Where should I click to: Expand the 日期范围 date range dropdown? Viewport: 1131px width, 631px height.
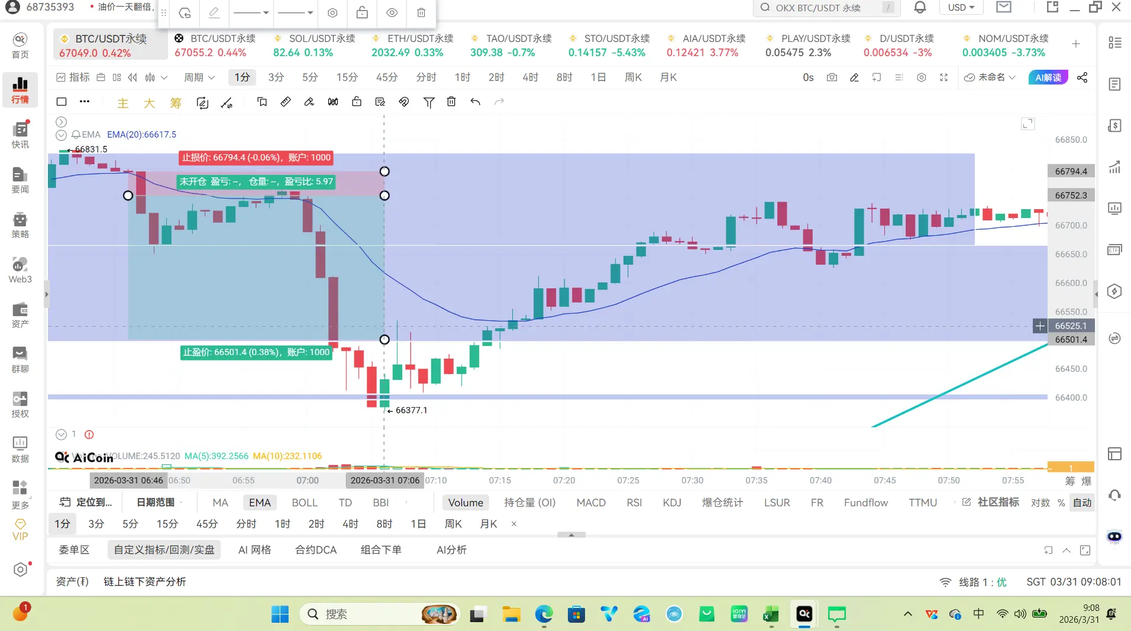click(160, 502)
